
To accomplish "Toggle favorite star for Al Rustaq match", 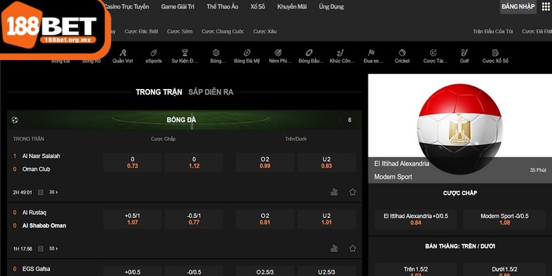I will coord(353,248).
